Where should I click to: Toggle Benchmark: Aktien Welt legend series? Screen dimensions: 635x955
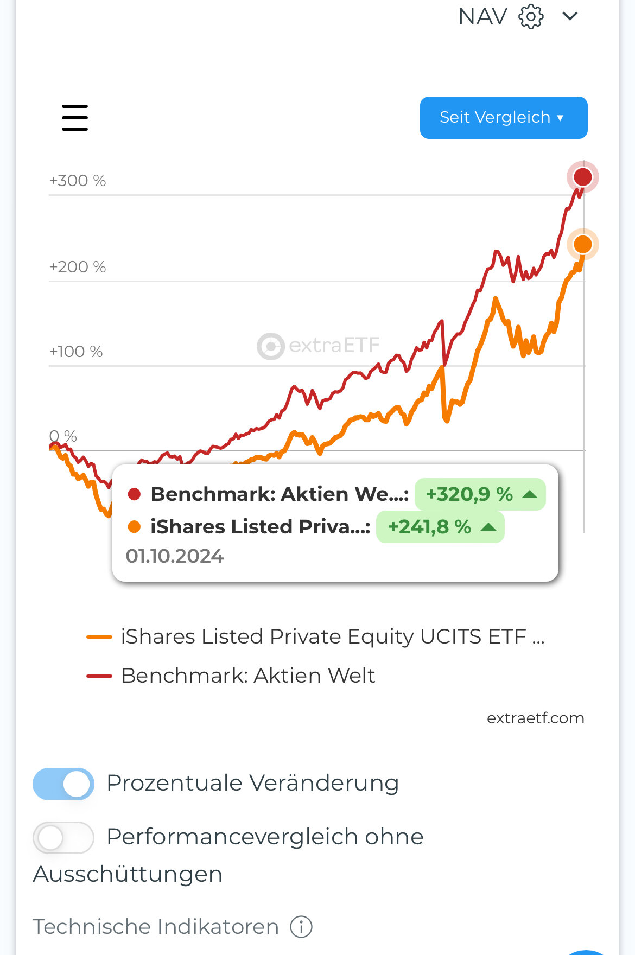[248, 676]
